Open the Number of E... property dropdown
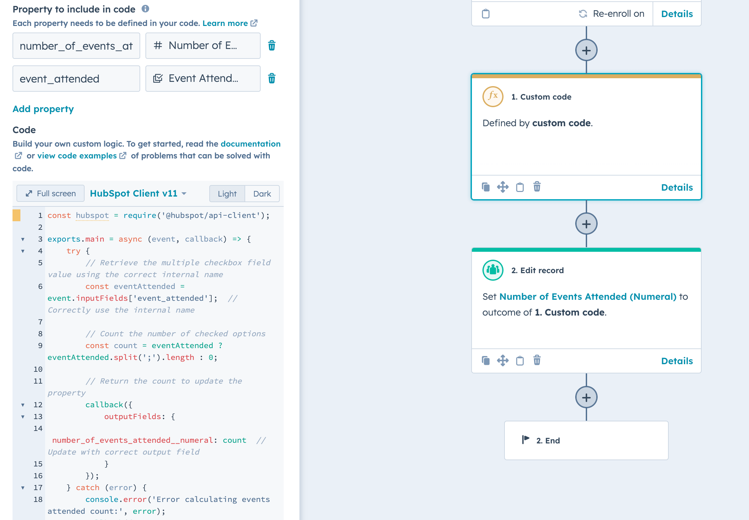The width and height of the screenshot is (749, 520). (x=203, y=45)
